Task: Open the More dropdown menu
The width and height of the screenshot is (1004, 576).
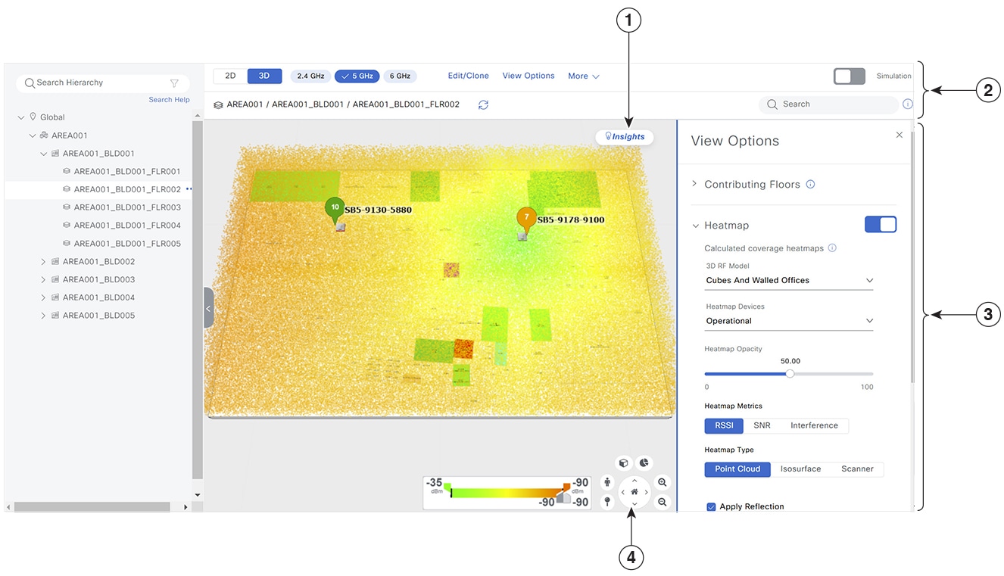Action: [584, 76]
